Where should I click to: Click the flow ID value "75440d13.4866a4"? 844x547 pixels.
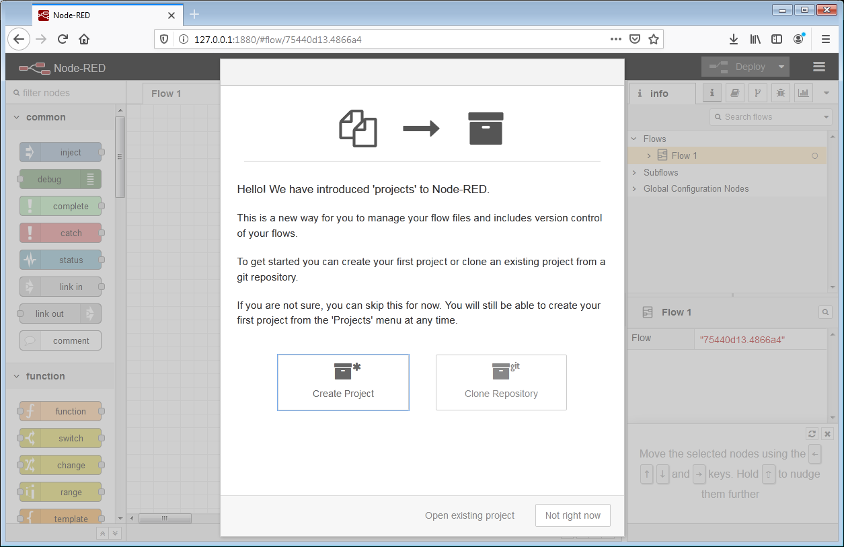pos(742,340)
